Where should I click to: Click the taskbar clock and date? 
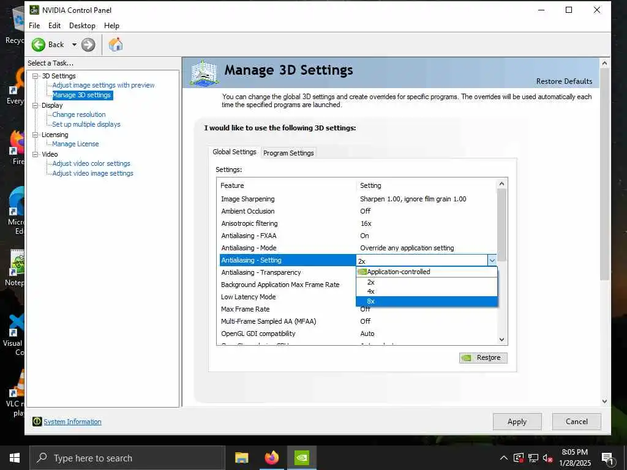click(x=574, y=458)
